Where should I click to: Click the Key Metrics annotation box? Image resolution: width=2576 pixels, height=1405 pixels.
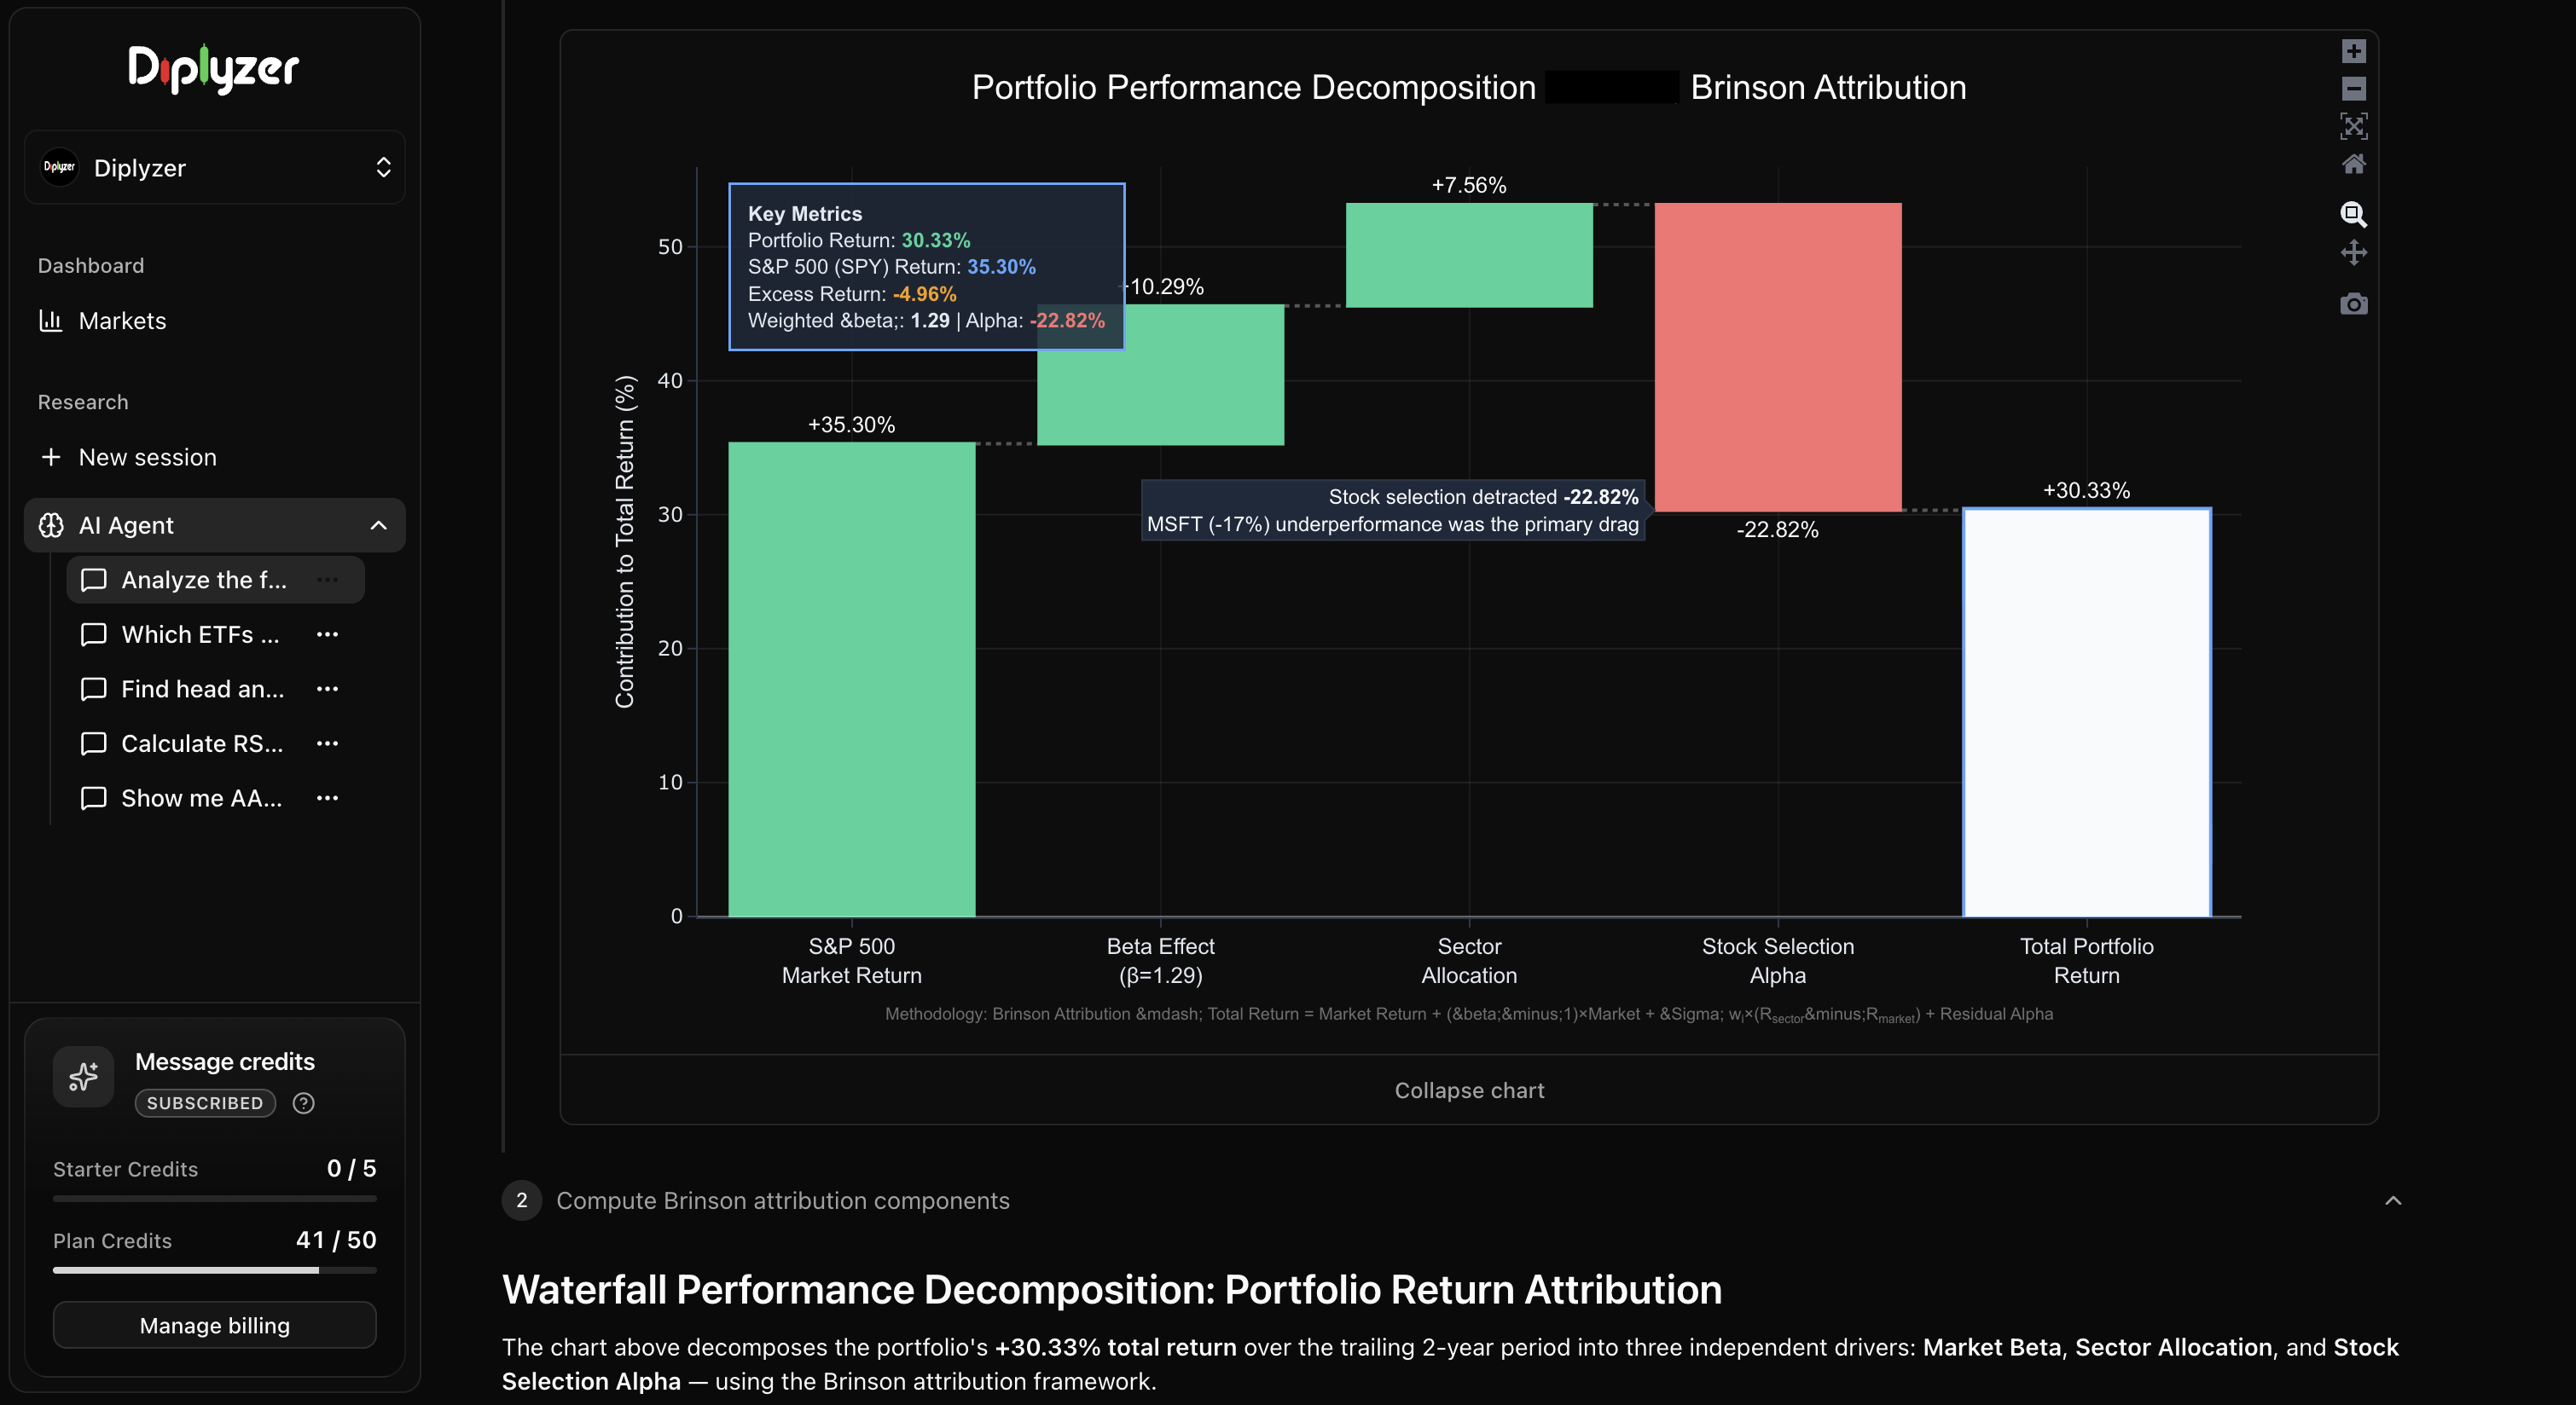[x=927, y=267]
